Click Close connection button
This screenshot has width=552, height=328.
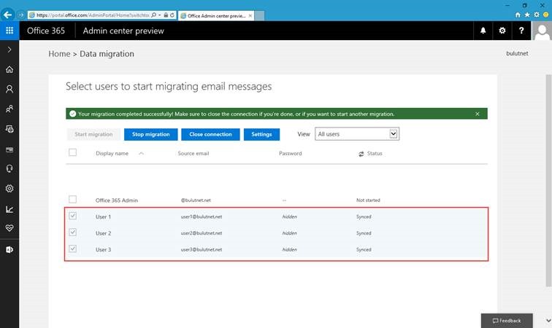point(210,134)
